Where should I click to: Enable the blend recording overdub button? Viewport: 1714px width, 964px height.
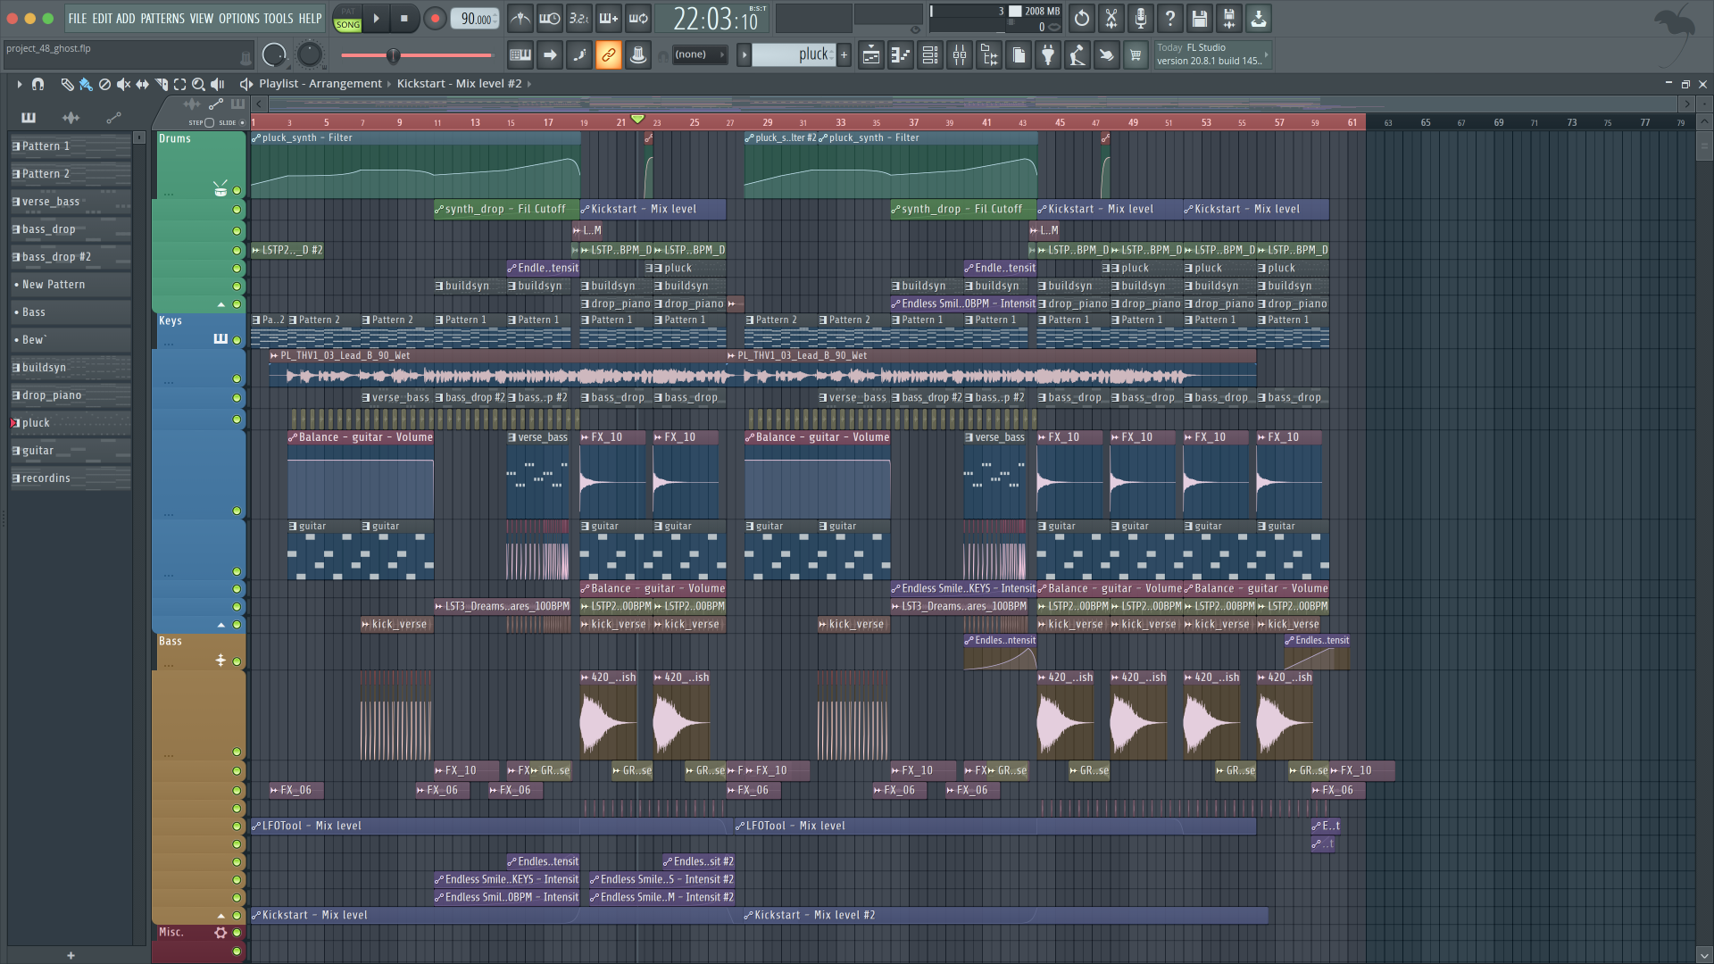(x=609, y=18)
